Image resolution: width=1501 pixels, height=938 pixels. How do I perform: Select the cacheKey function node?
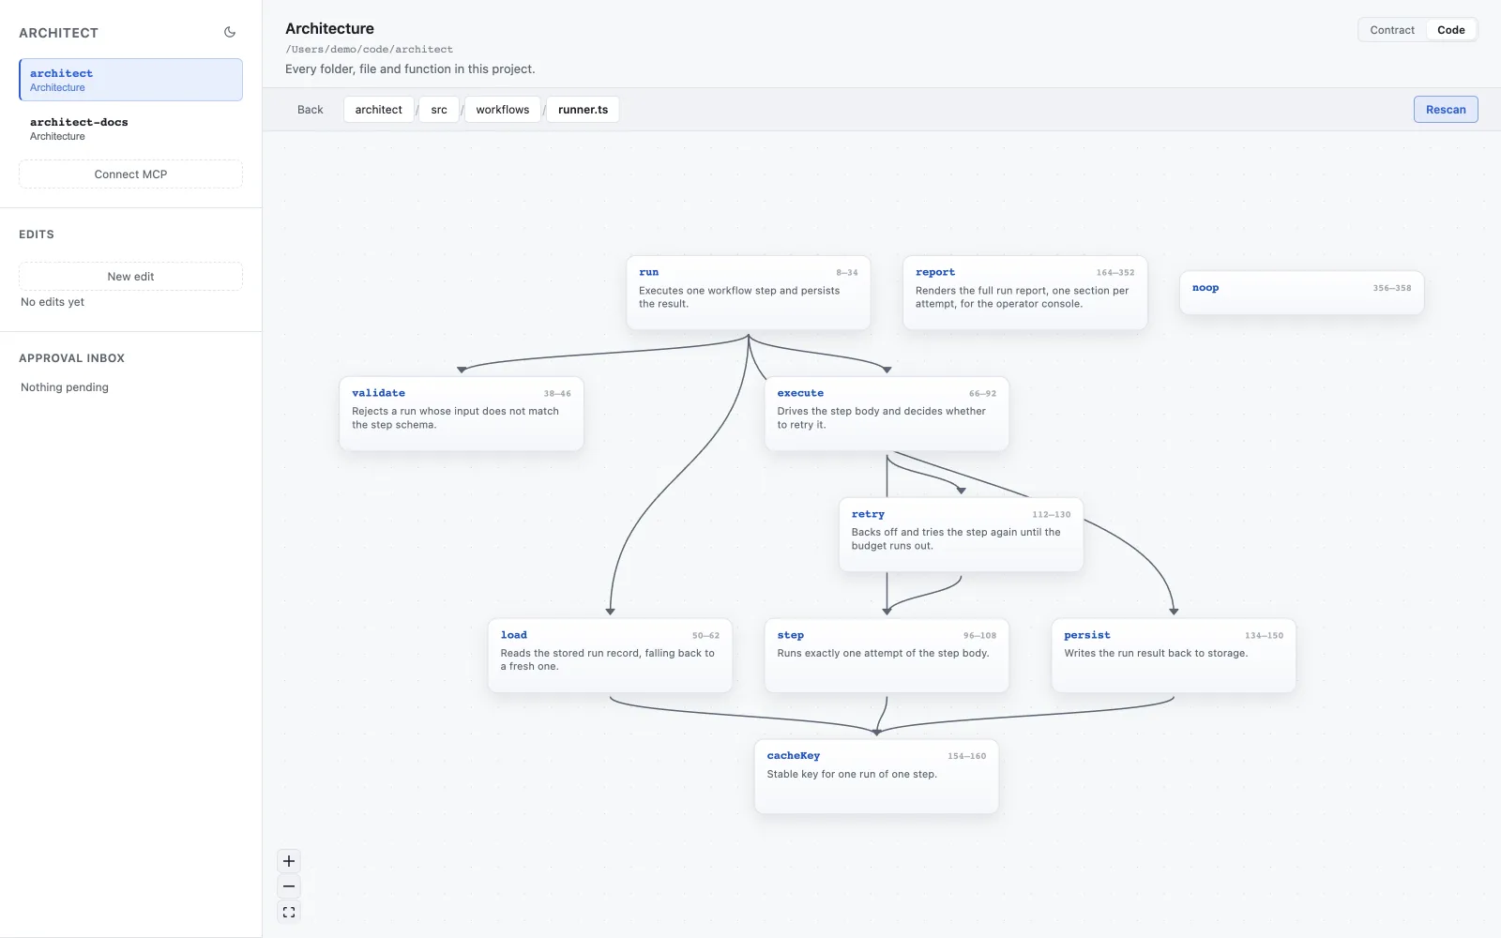pyautogui.click(x=876, y=777)
